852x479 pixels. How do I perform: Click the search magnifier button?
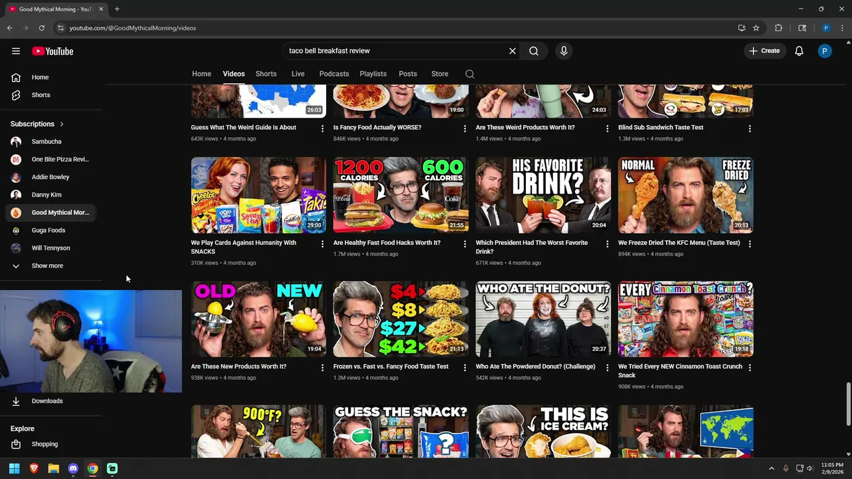tap(534, 51)
